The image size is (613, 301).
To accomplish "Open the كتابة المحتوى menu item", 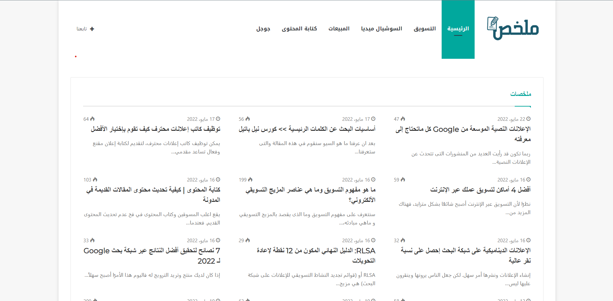I will pos(299,29).
